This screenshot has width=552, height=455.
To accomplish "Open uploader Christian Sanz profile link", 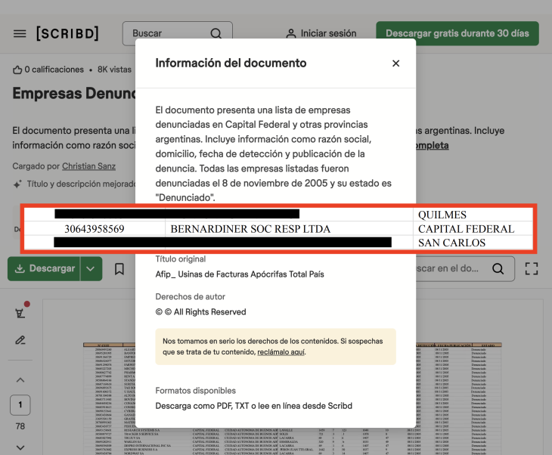I will pos(91,166).
